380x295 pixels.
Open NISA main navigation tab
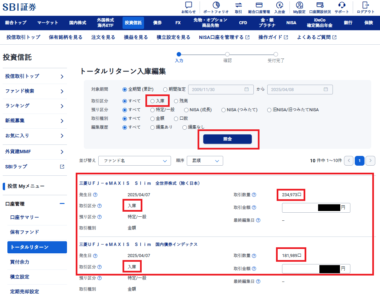point(291,23)
